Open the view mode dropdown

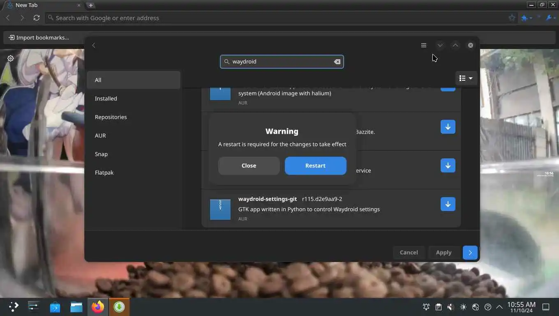[x=466, y=78]
